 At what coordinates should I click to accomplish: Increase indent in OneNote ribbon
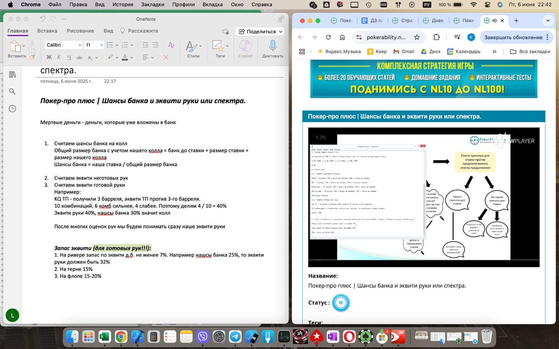click(155, 45)
